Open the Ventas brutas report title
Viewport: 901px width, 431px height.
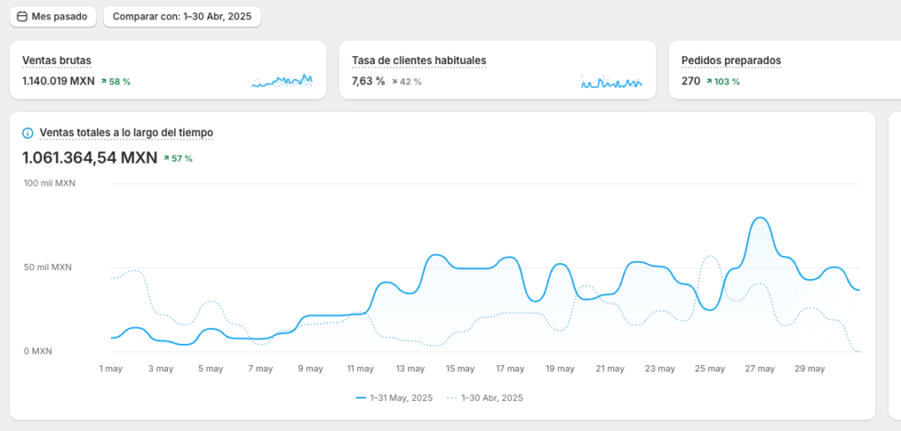pos(56,61)
